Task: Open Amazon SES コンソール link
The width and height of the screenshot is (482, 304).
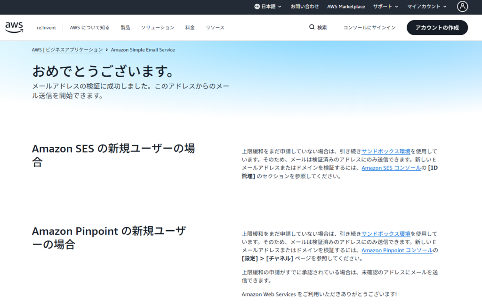Action: point(391,168)
